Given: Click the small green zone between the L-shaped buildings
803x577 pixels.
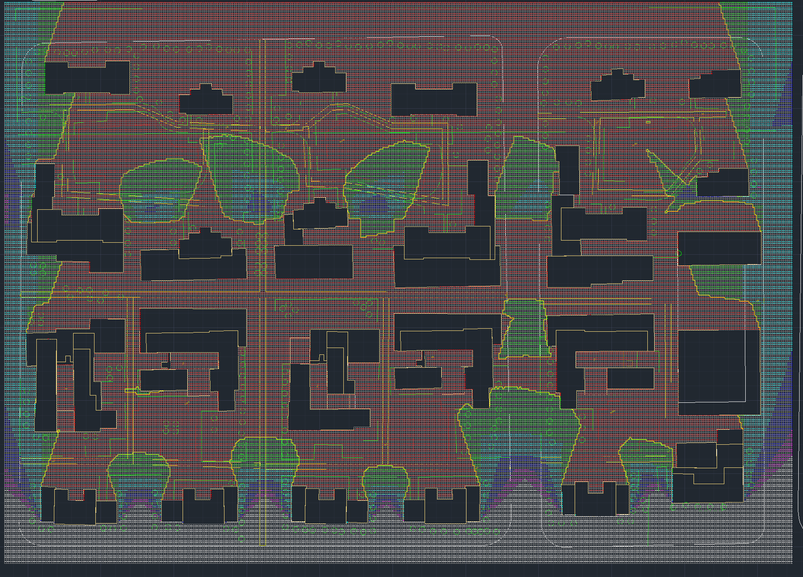Looking at the screenshot, I should (524, 330).
